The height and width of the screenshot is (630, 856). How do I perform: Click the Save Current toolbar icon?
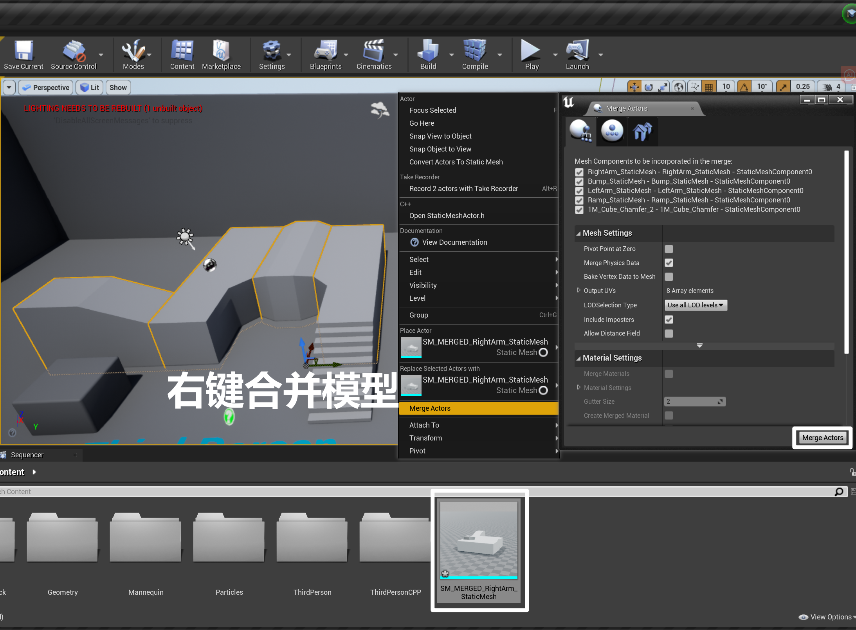(23, 51)
